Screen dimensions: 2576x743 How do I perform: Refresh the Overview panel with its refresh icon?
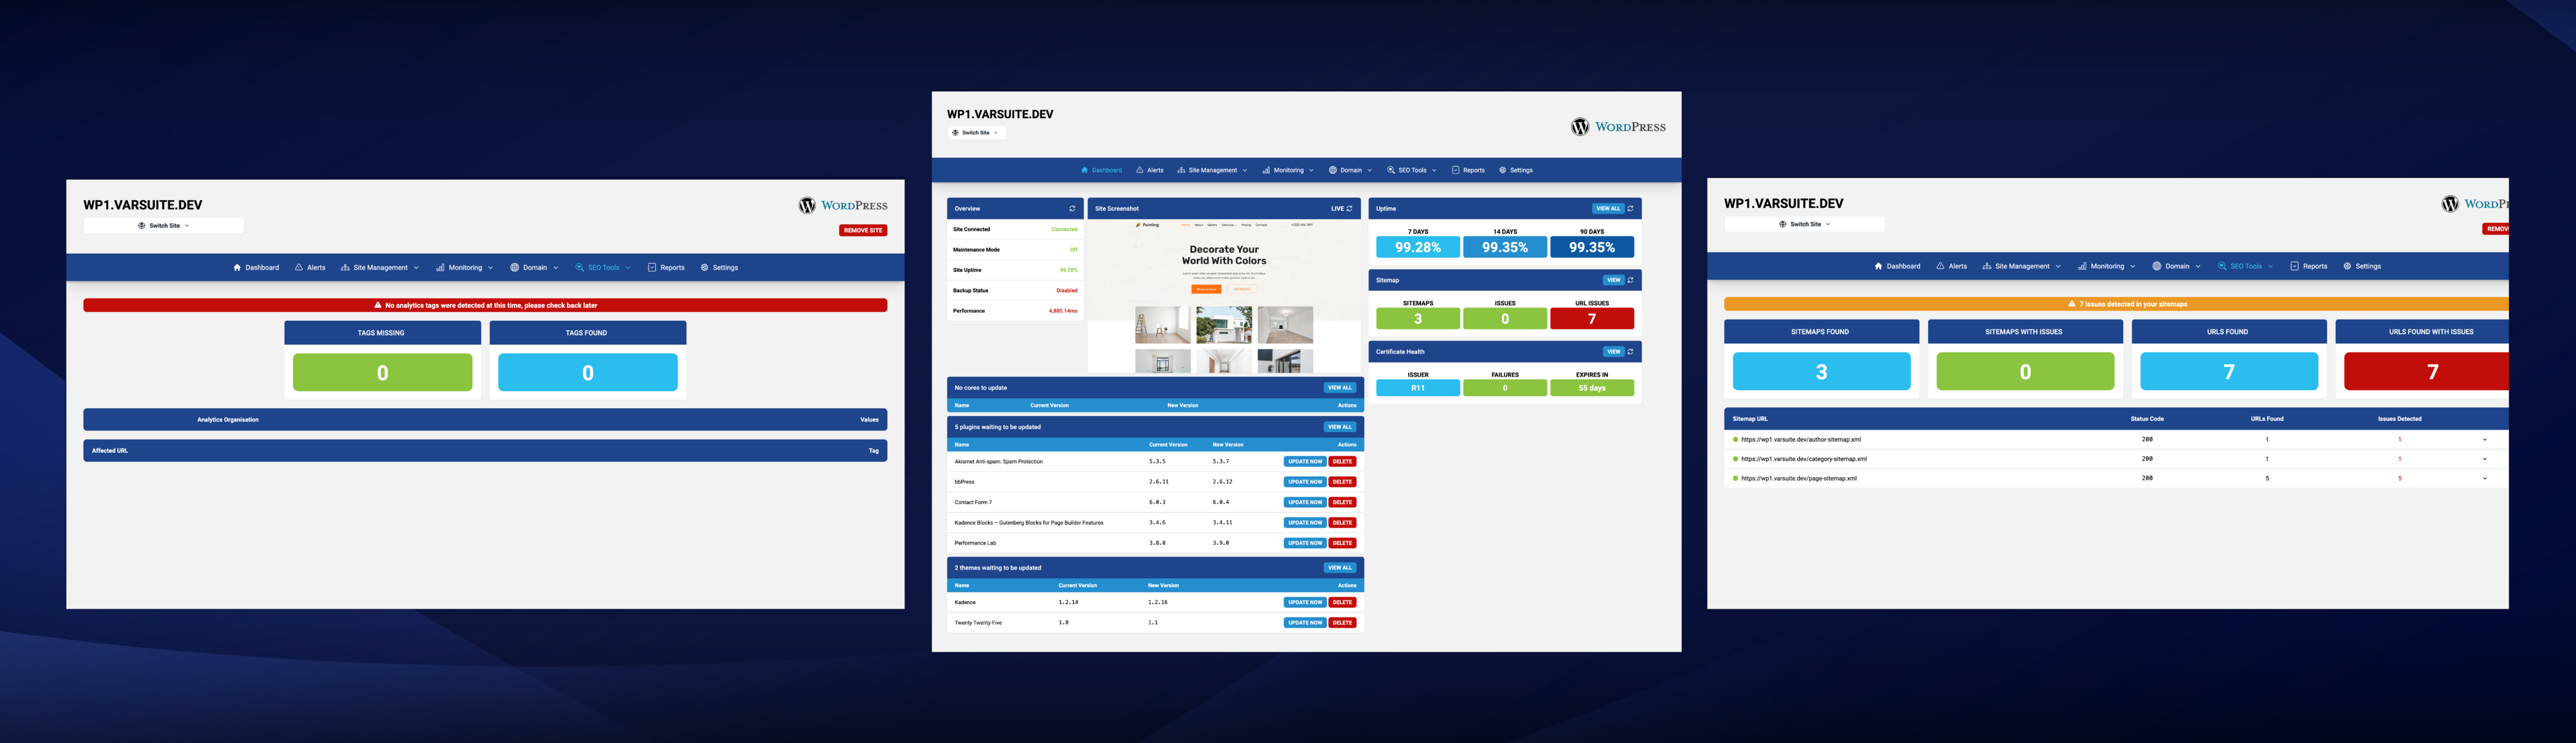(x=1073, y=208)
